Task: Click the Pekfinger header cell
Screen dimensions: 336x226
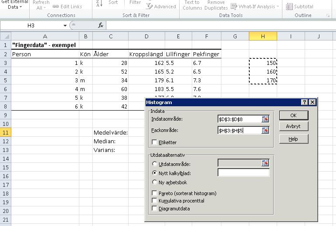Action: [207, 54]
